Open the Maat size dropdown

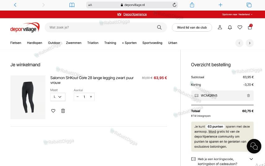click(x=58, y=97)
